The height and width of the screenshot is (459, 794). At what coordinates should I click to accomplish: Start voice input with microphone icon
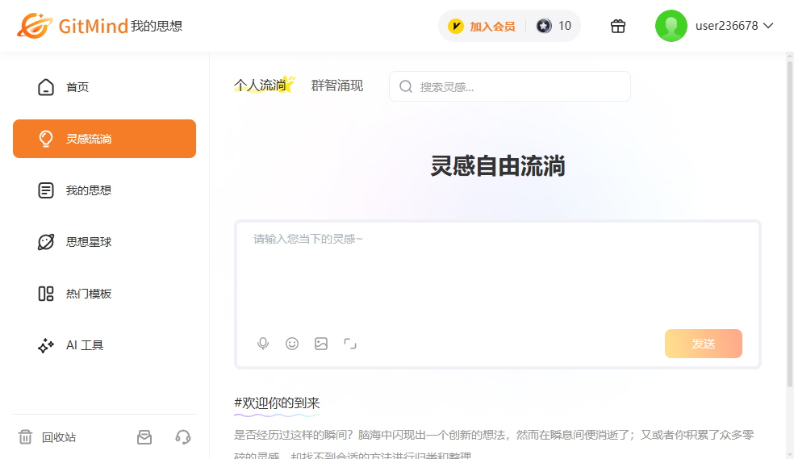pyautogui.click(x=263, y=344)
